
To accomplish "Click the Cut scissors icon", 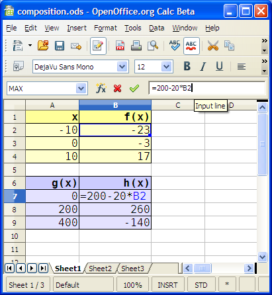I will click(x=213, y=46).
